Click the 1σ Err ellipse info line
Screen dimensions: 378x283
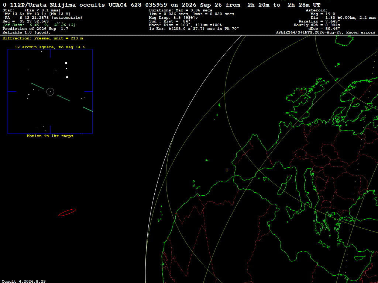tap(194, 29)
